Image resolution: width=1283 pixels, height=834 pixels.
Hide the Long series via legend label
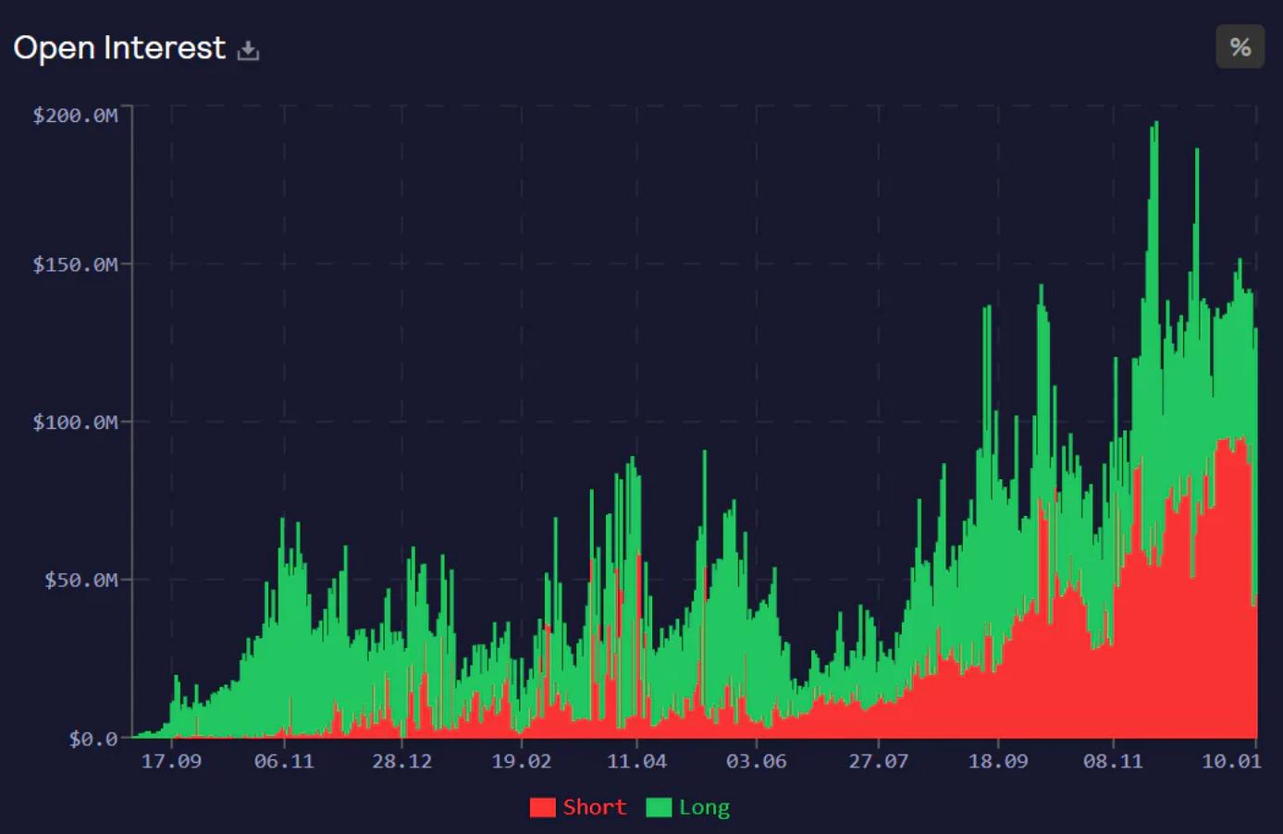click(x=704, y=807)
